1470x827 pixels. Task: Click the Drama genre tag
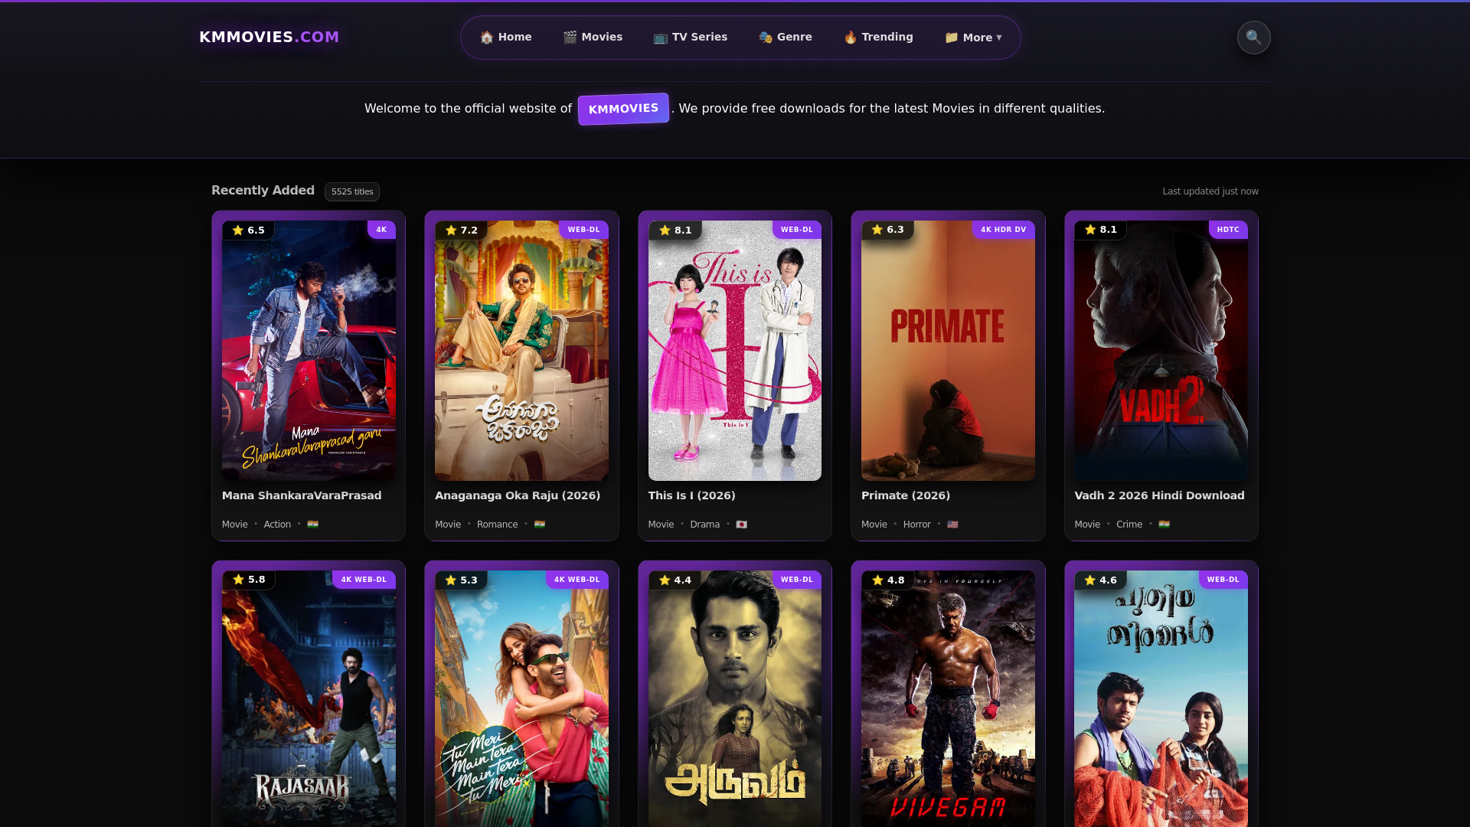coord(704,525)
